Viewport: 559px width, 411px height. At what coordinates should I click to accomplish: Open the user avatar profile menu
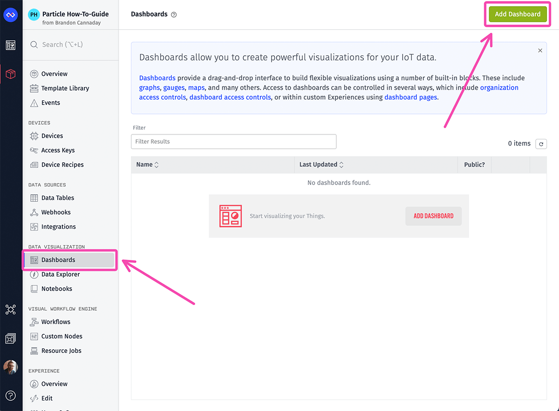pyautogui.click(x=11, y=367)
